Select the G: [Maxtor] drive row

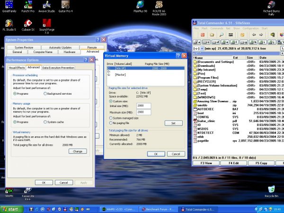tap(145, 75)
